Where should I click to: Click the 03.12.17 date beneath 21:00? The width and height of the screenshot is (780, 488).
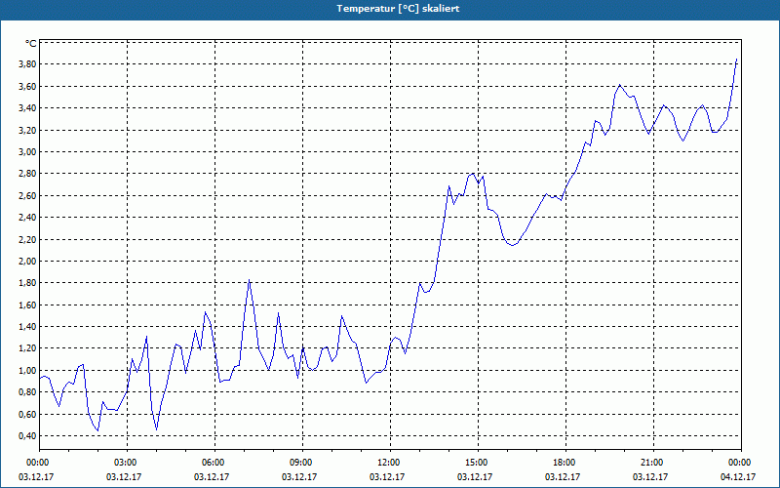click(x=650, y=477)
